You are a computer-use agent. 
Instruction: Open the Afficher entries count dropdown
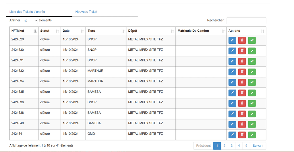pyautogui.click(x=30, y=21)
